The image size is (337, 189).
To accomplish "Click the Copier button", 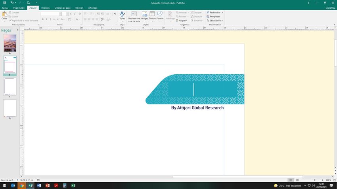I will [x=13, y=17].
